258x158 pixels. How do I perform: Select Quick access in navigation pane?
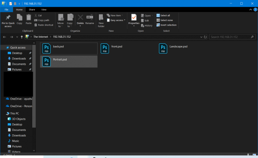click(x=16, y=48)
